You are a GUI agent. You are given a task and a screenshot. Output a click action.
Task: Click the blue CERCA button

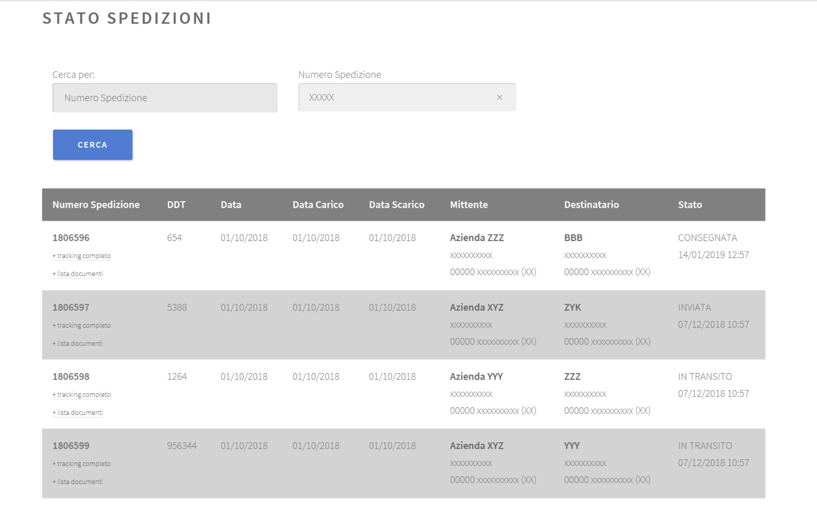point(93,145)
